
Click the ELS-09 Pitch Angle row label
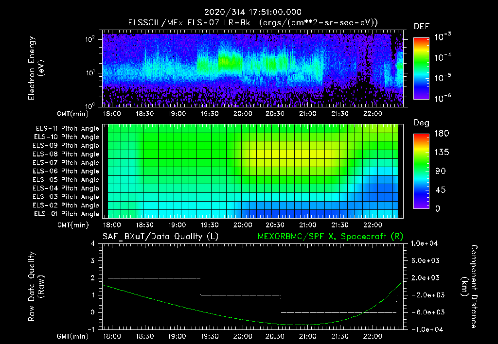coord(66,146)
